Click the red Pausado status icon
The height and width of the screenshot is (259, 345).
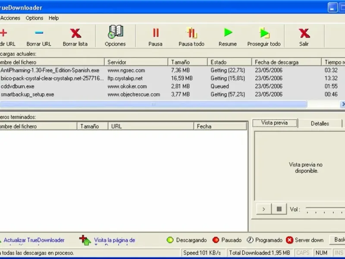216,240
